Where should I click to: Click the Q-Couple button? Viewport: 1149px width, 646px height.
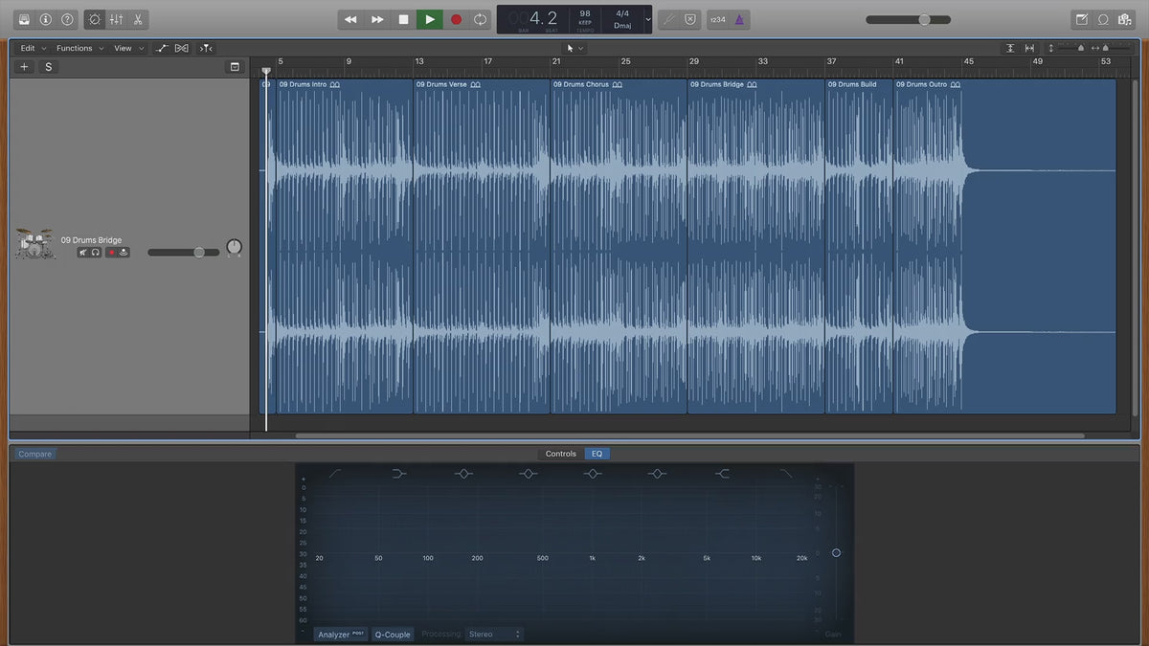(x=392, y=635)
